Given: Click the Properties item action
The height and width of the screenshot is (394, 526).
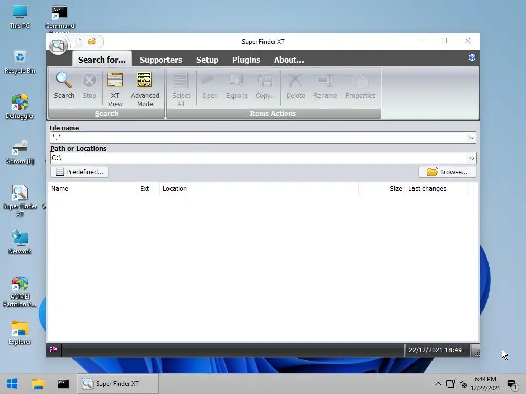Looking at the screenshot, I should tap(361, 86).
